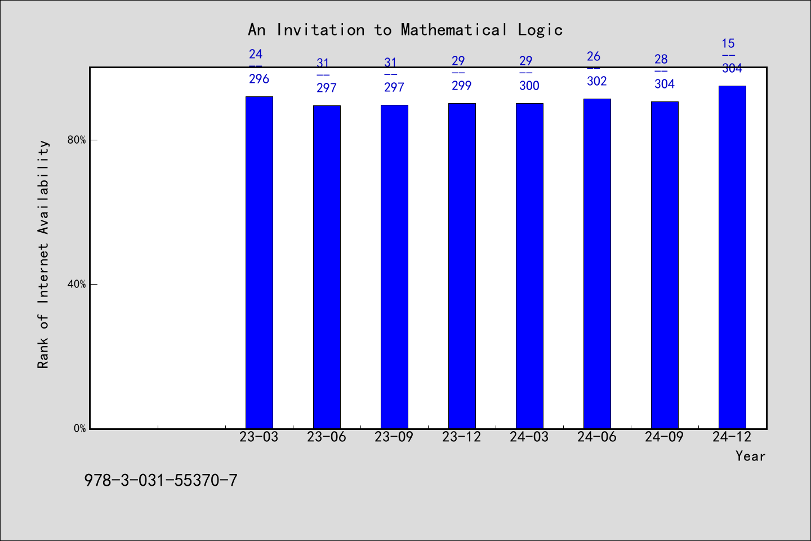Click the value 304 above the 24-09 bar
Image resolution: width=811 pixels, height=541 pixels.
(x=665, y=85)
